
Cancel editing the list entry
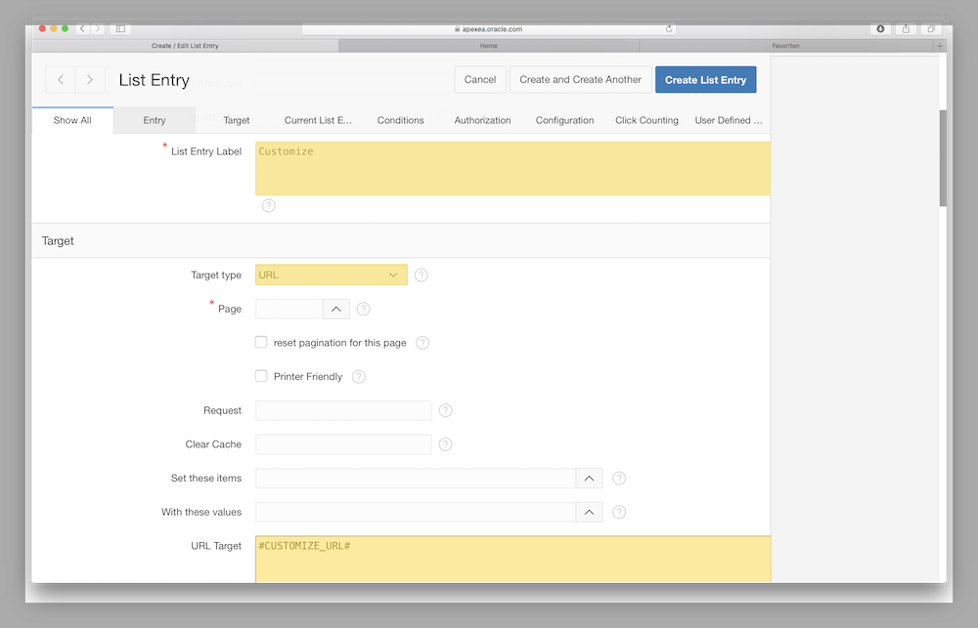(479, 79)
